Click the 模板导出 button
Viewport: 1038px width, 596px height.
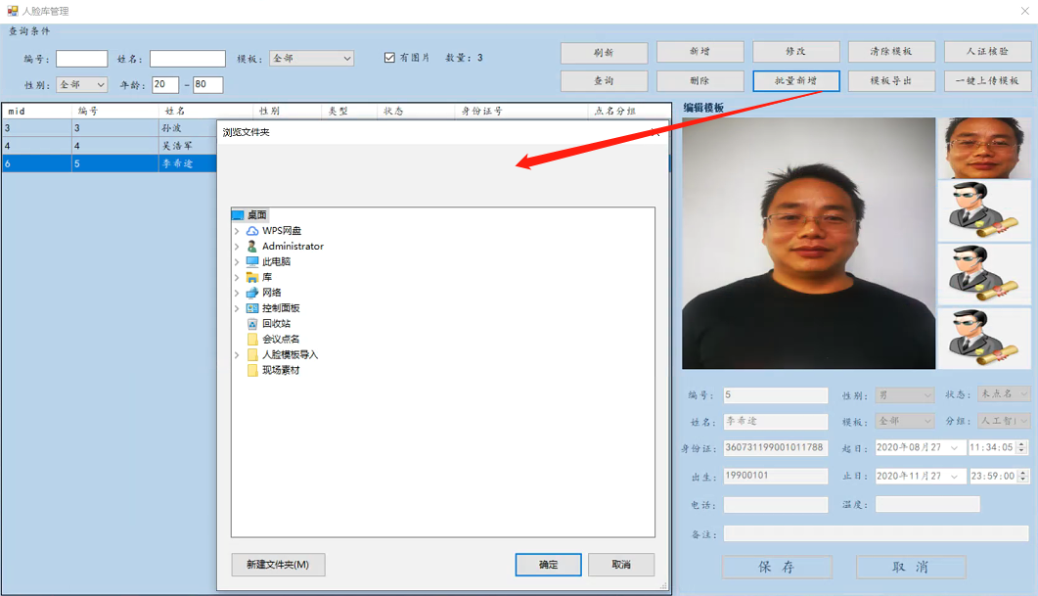click(891, 81)
